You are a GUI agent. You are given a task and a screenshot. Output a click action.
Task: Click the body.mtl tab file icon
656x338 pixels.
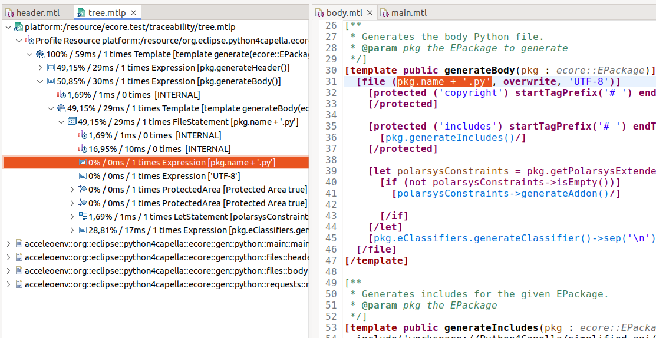coord(320,13)
